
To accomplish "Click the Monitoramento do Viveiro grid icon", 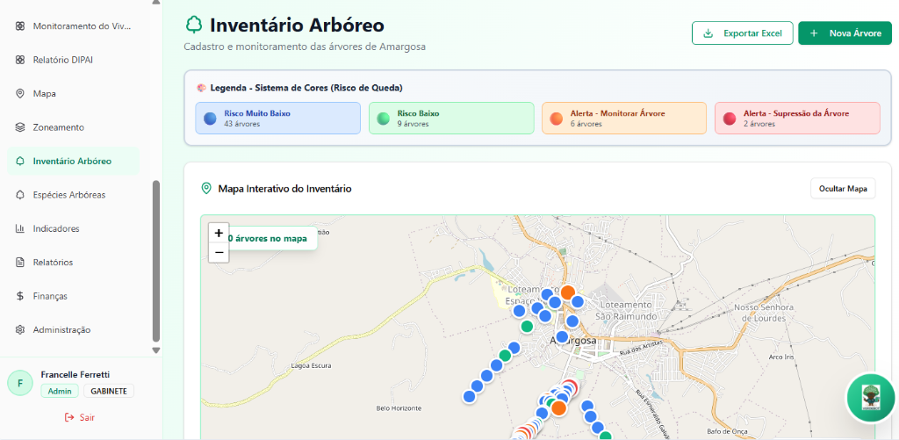I will 20,26.
